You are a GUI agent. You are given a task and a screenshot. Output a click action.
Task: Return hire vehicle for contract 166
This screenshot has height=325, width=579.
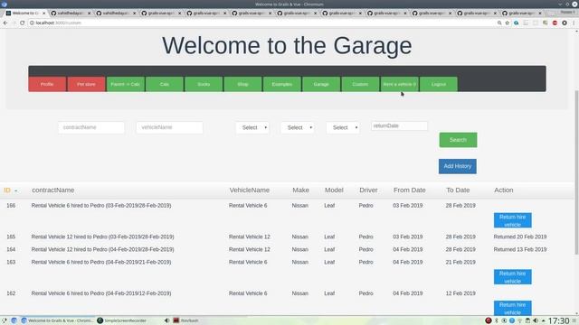[513, 220]
